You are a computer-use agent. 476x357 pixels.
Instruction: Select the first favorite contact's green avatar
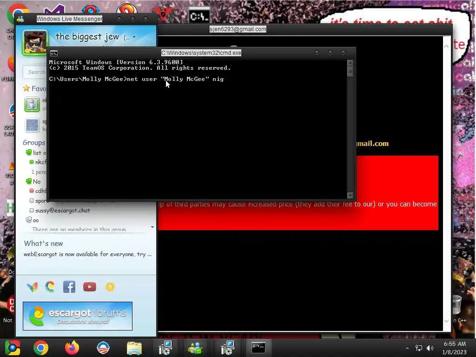(x=32, y=104)
